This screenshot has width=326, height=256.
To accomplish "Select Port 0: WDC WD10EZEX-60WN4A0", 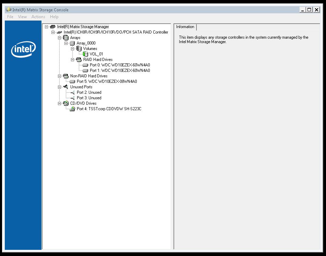I will click(x=120, y=65).
